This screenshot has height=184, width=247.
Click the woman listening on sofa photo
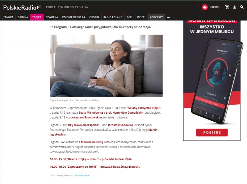coord(106,66)
